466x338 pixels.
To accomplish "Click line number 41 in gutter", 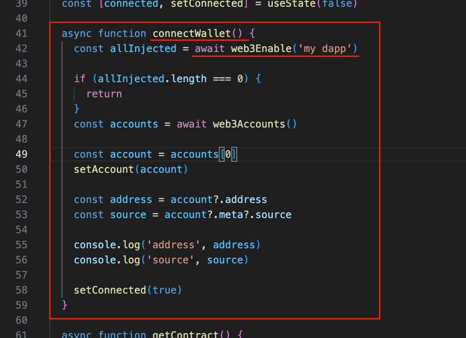I will pos(21,33).
